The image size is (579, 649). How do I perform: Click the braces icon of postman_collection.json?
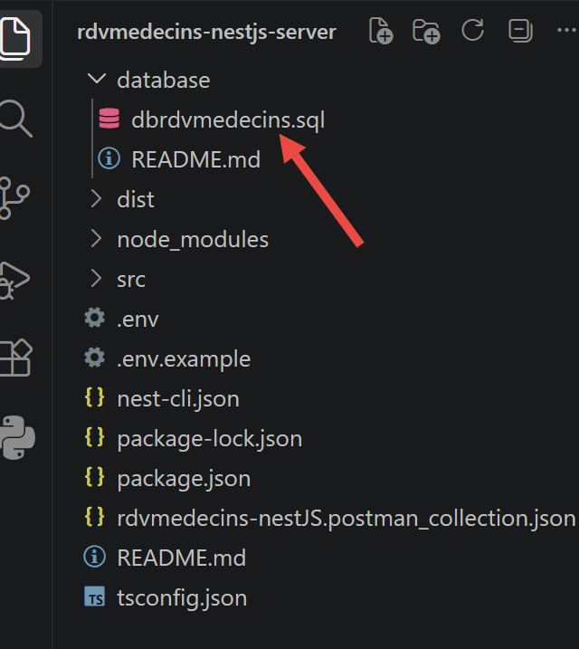tap(95, 517)
